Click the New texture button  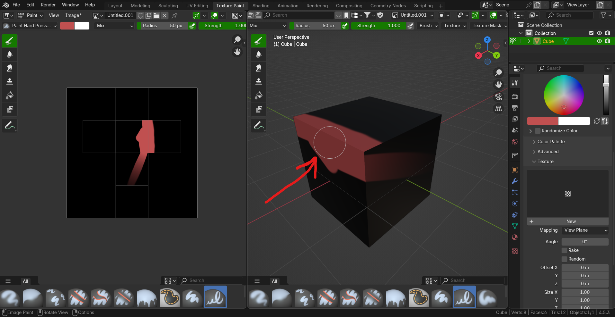[568, 221]
